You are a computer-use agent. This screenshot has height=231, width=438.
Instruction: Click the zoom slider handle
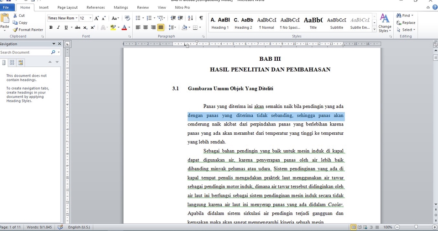416,227
